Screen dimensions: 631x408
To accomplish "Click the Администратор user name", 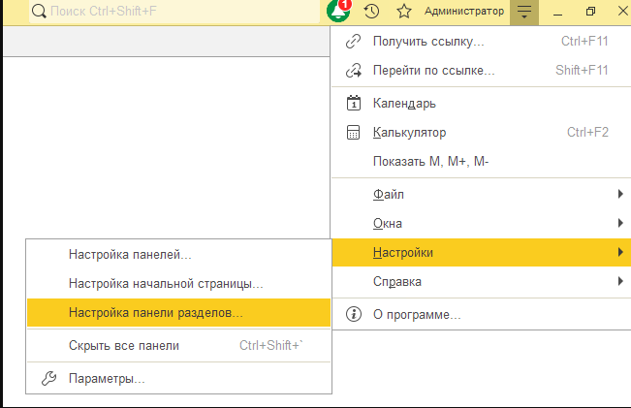I will coord(464,12).
